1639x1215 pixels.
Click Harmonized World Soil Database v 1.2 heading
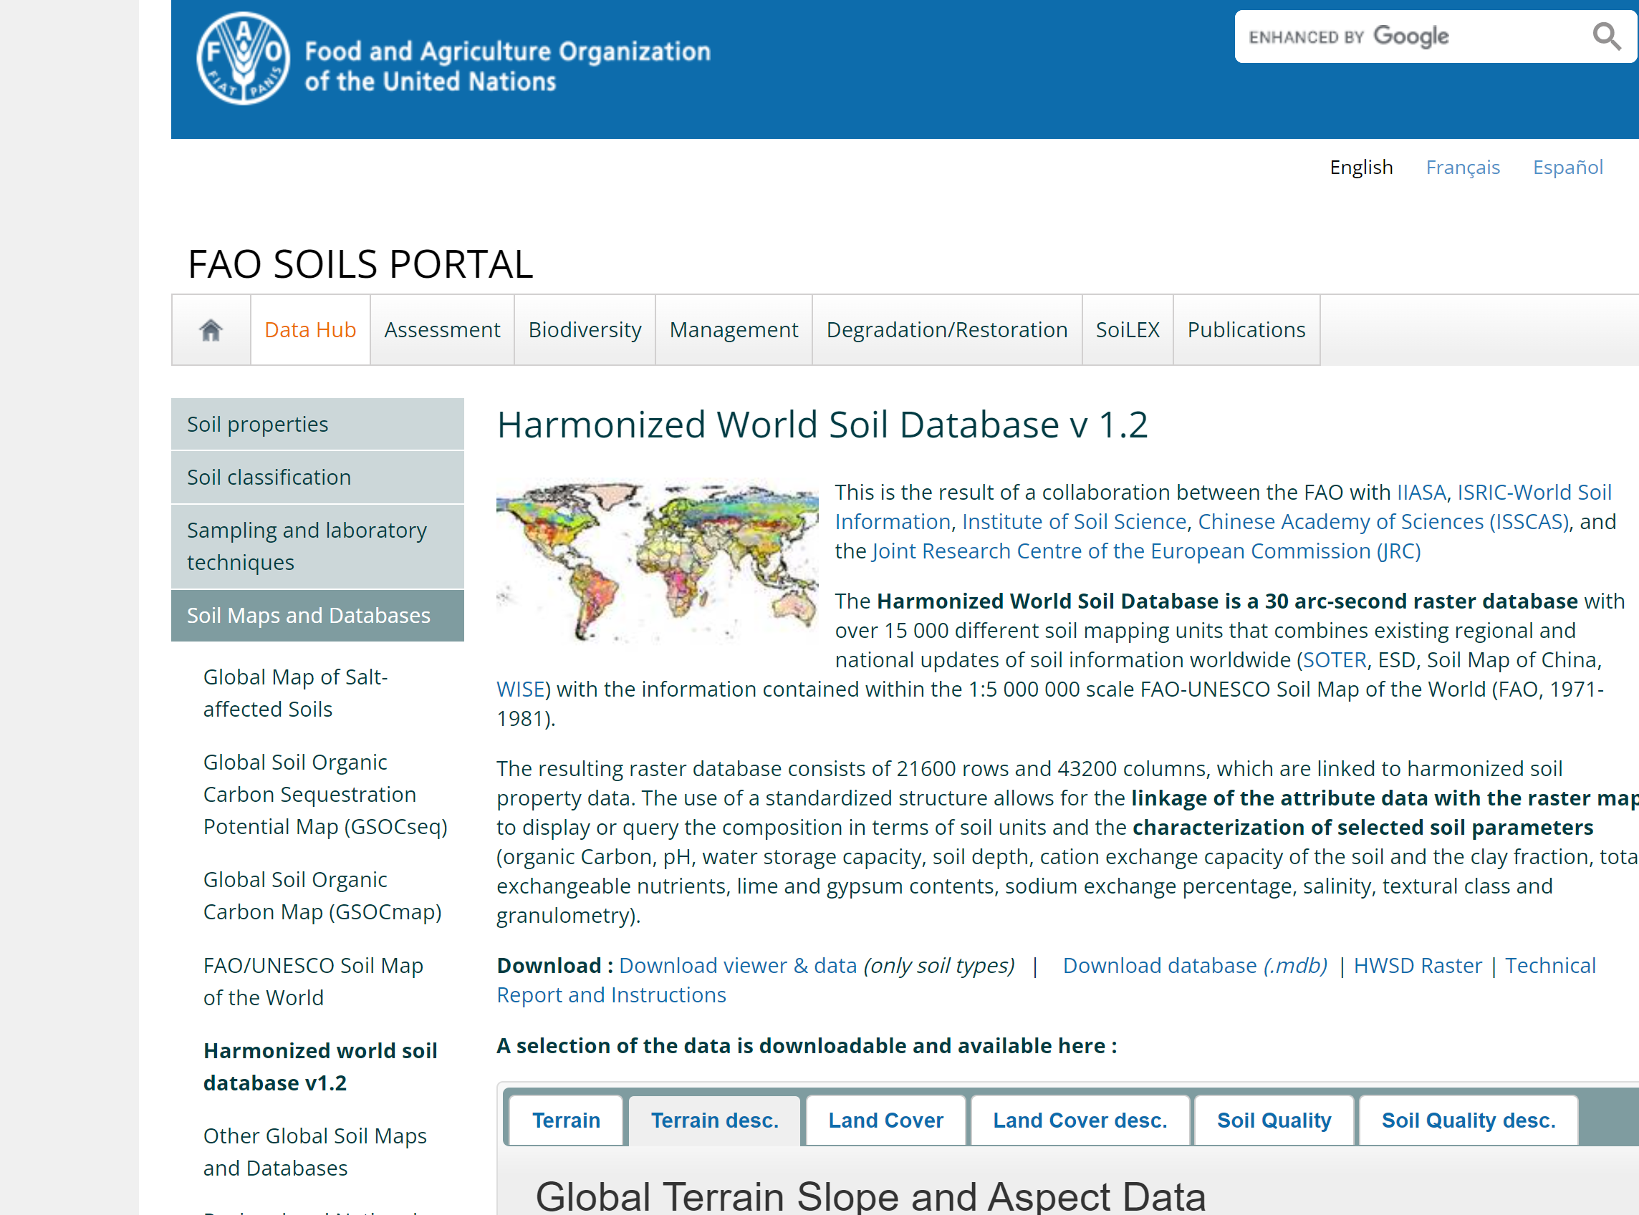[x=822, y=425]
